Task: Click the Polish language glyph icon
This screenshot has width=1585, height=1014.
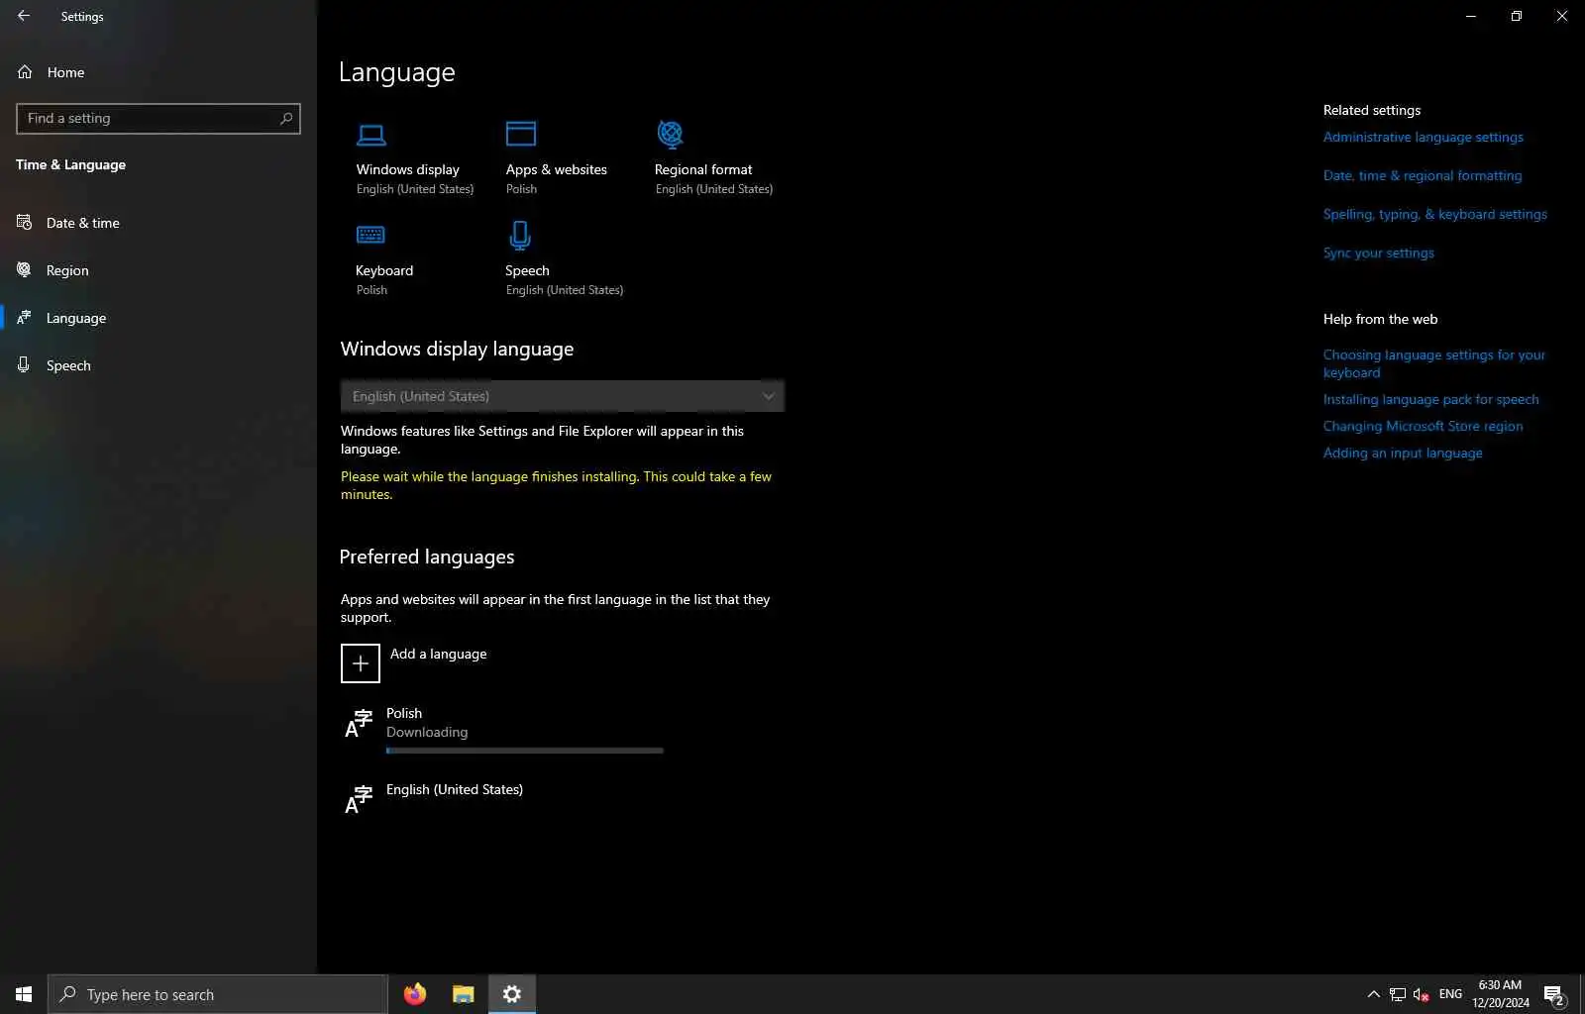Action: (x=359, y=724)
